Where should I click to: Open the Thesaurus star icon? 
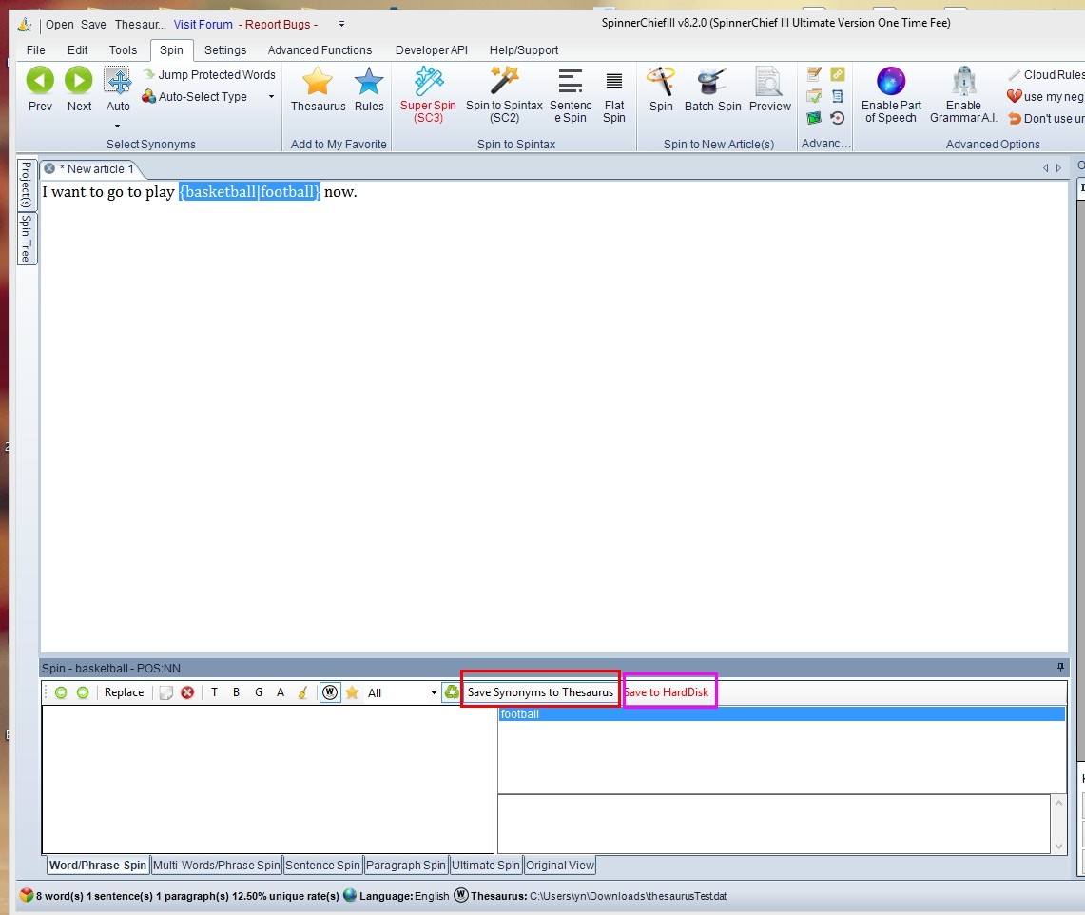point(318,83)
